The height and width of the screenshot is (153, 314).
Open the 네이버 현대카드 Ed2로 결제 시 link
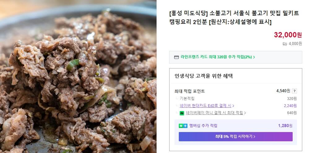(205, 106)
